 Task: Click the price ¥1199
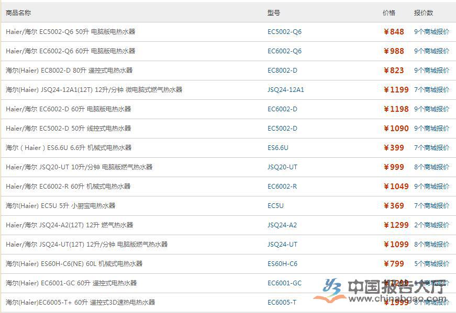(x=396, y=90)
